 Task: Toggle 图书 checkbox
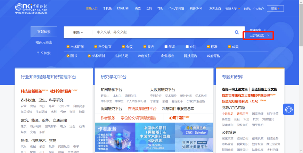click(68, 56)
